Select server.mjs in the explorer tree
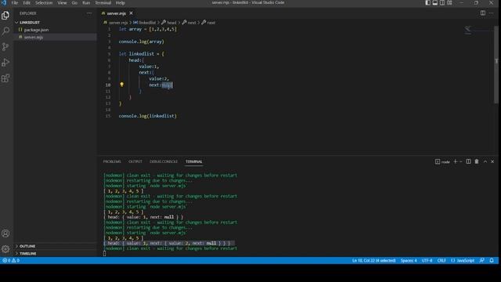 click(x=34, y=37)
